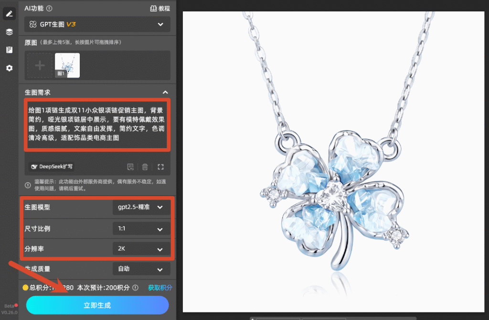Open the 分辨率 2K dropdown
489x320 pixels.
pos(141,249)
